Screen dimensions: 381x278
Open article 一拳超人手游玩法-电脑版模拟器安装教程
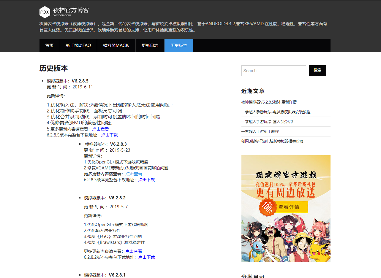click(276, 112)
